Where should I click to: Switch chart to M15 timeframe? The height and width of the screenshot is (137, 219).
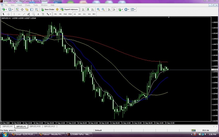click(x=65, y=14)
